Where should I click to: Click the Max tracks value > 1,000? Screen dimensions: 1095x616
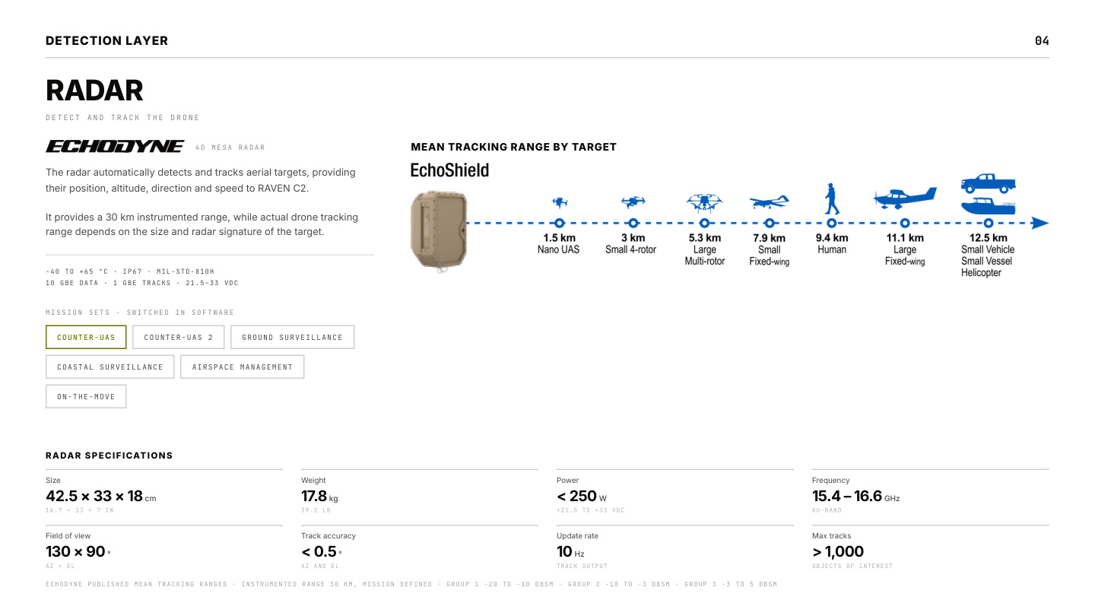click(838, 552)
